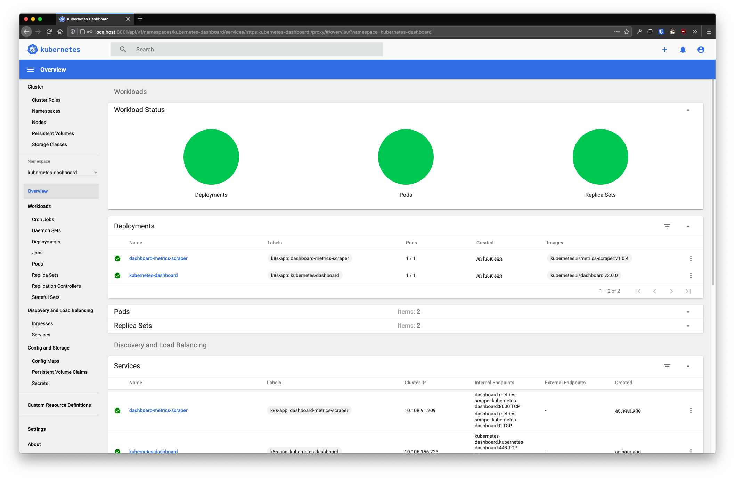Image resolution: width=735 pixels, height=479 pixels.
Task: Open Custom Resource Definitions
Action: 59,405
